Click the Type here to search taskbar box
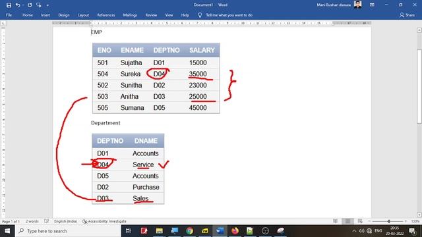The height and width of the screenshot is (237, 422). coord(68,231)
